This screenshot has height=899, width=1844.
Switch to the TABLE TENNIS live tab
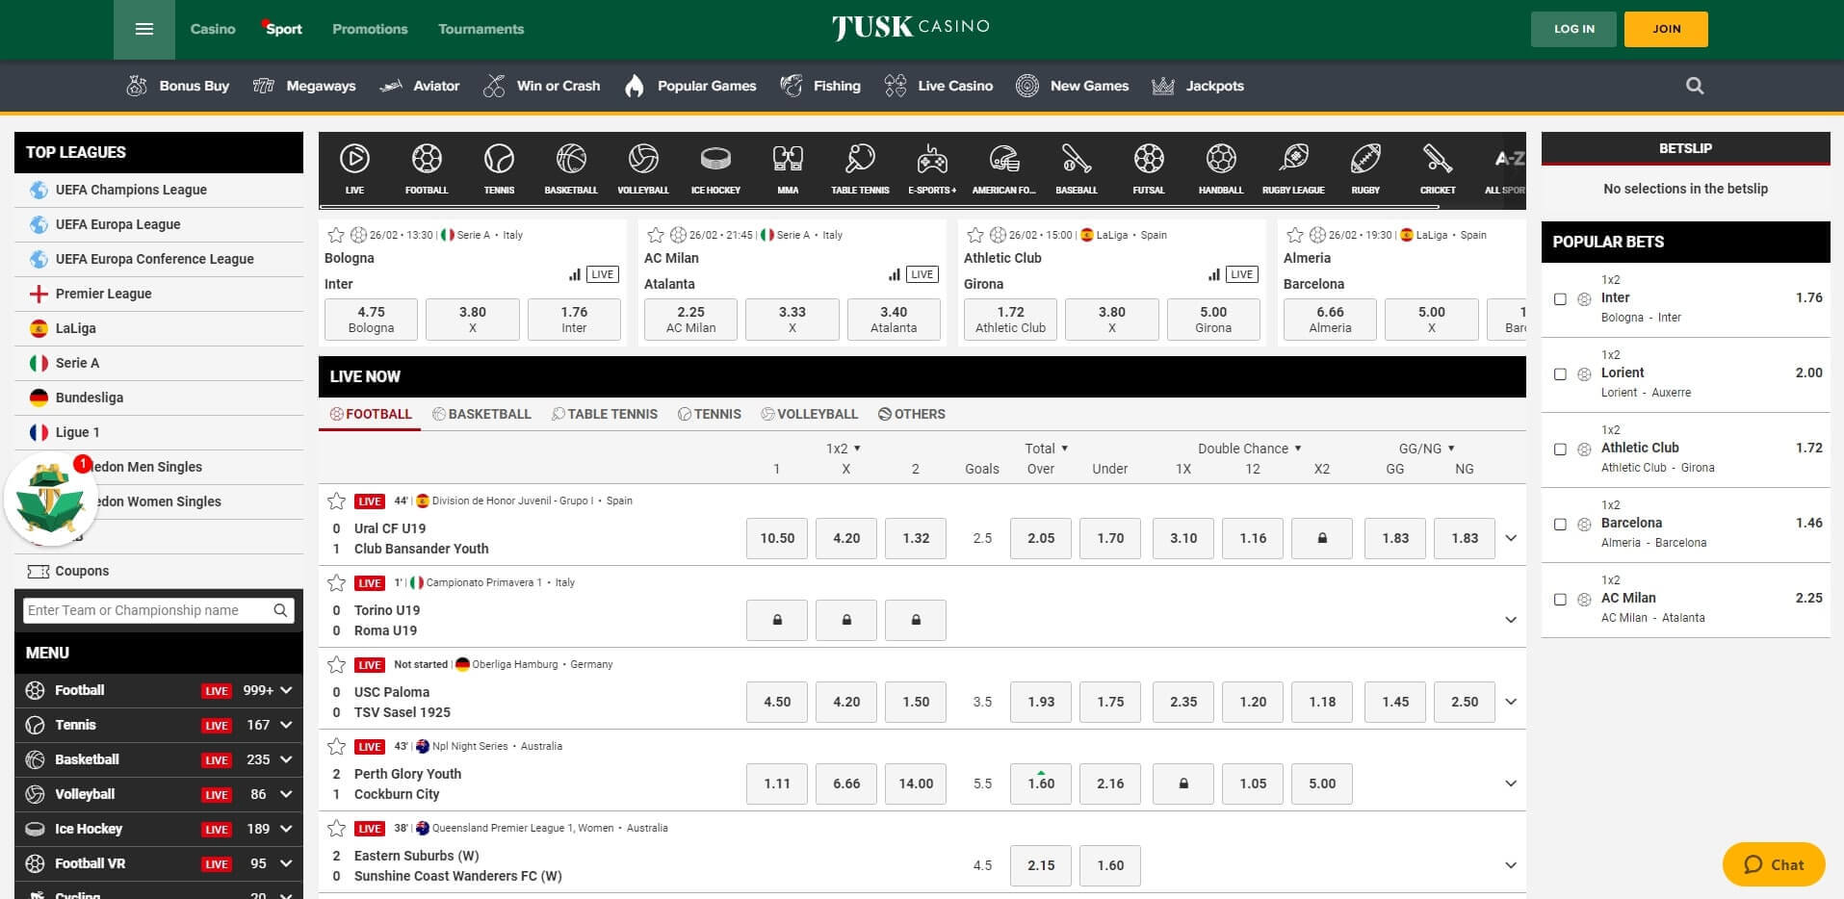point(605,414)
